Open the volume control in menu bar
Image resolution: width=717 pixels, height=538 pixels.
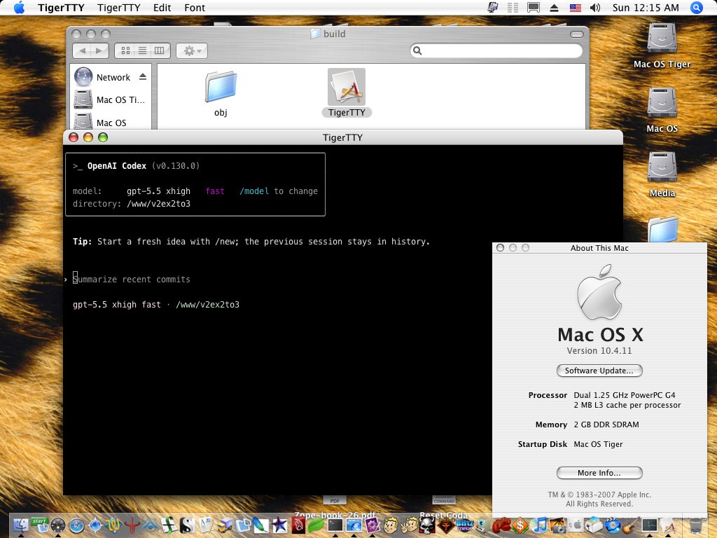click(x=595, y=8)
